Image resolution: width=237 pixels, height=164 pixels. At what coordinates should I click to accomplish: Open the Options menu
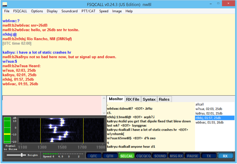click(37, 11)
